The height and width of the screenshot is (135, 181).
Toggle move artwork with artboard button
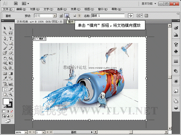coord(131,16)
